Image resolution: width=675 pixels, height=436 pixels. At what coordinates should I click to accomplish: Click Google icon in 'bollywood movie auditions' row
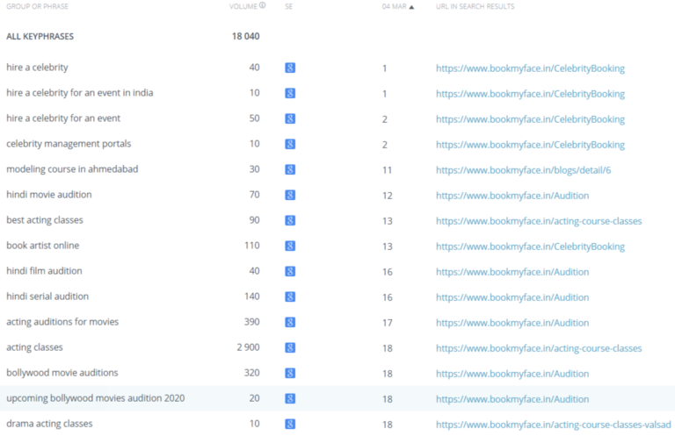point(290,374)
